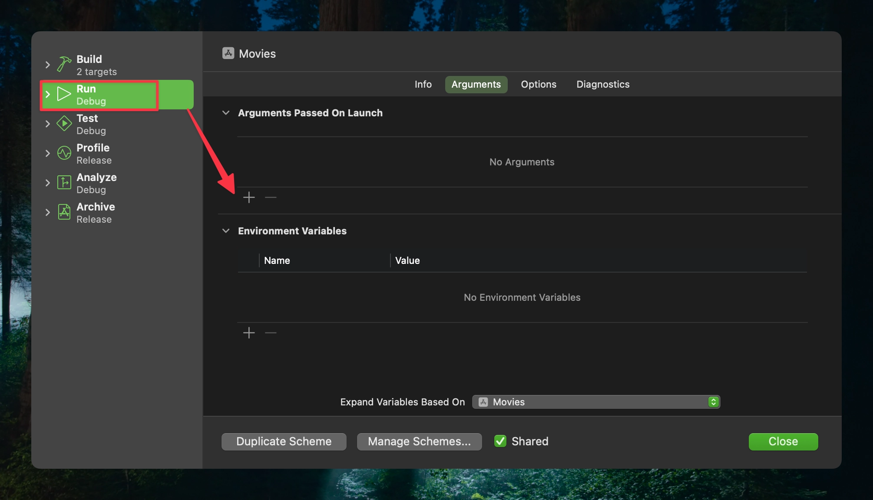Click the Manage Schemes button

tap(419, 441)
